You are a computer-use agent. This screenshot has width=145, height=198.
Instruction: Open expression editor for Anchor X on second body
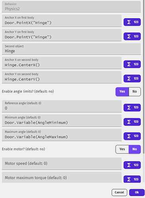click(132, 64)
